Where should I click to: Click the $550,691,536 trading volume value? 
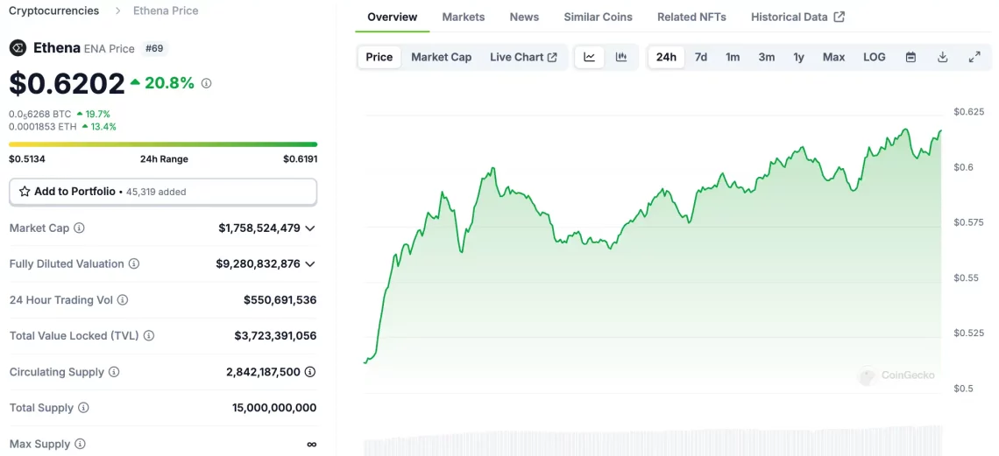[280, 299]
